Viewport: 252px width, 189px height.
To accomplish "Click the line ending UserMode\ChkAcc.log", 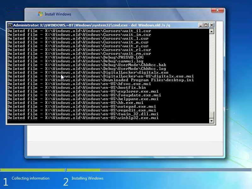I will (87, 69).
